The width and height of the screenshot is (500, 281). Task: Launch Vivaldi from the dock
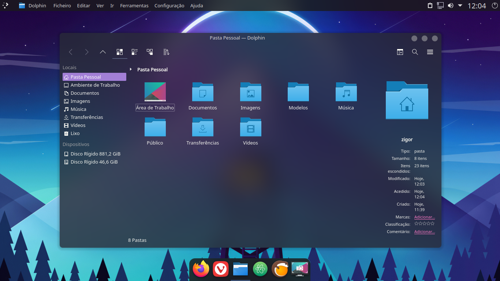(221, 269)
